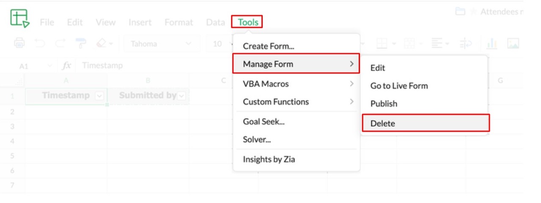541x203 pixels.
Task: Expand the VBA Macros submenu
Action: [296, 84]
